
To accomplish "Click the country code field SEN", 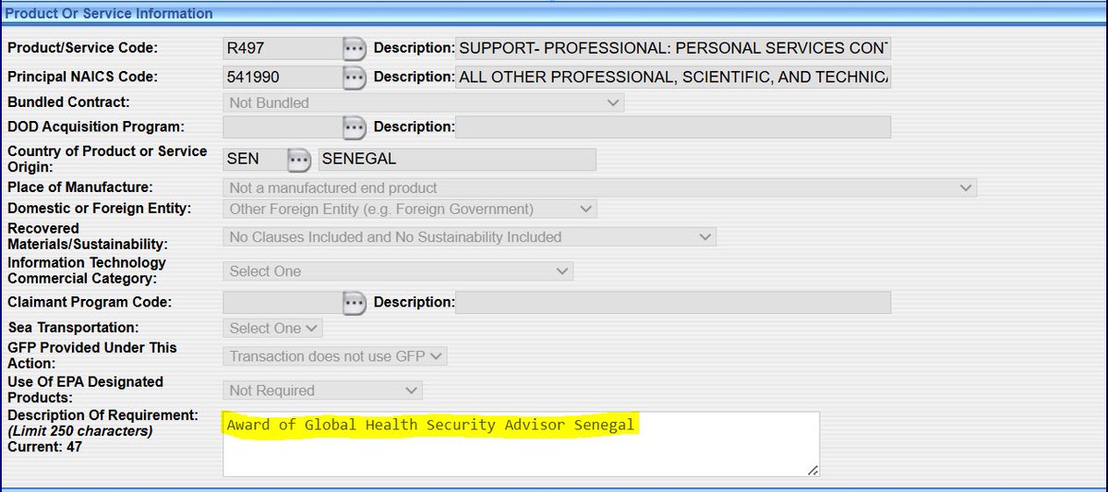I will [252, 160].
